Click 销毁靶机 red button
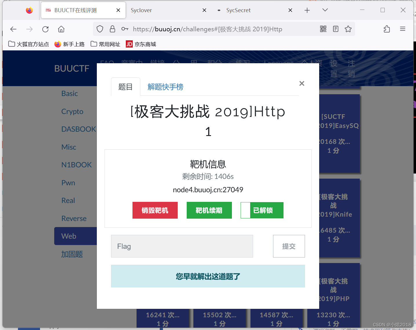The height and width of the screenshot is (330, 416). (x=155, y=210)
